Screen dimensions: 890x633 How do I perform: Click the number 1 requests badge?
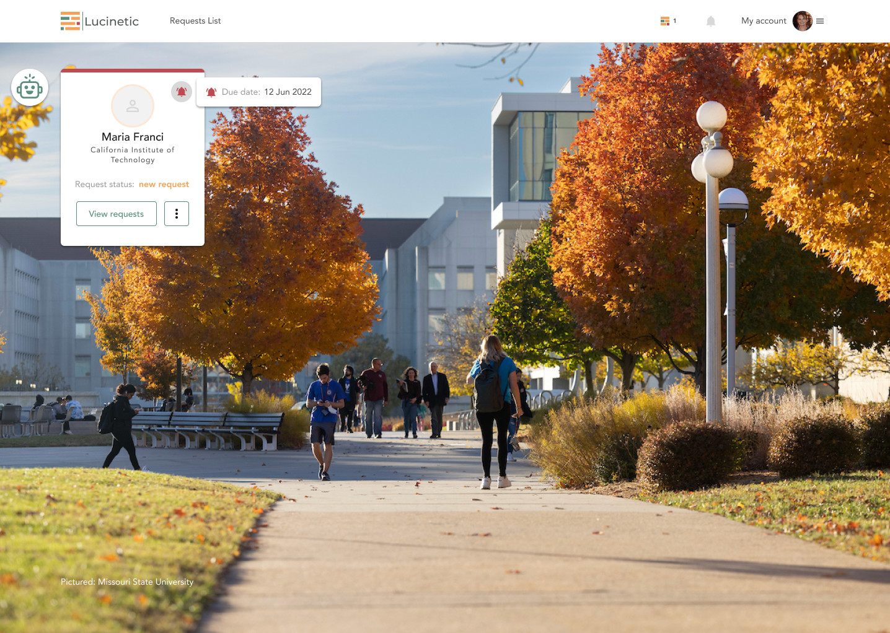point(675,21)
